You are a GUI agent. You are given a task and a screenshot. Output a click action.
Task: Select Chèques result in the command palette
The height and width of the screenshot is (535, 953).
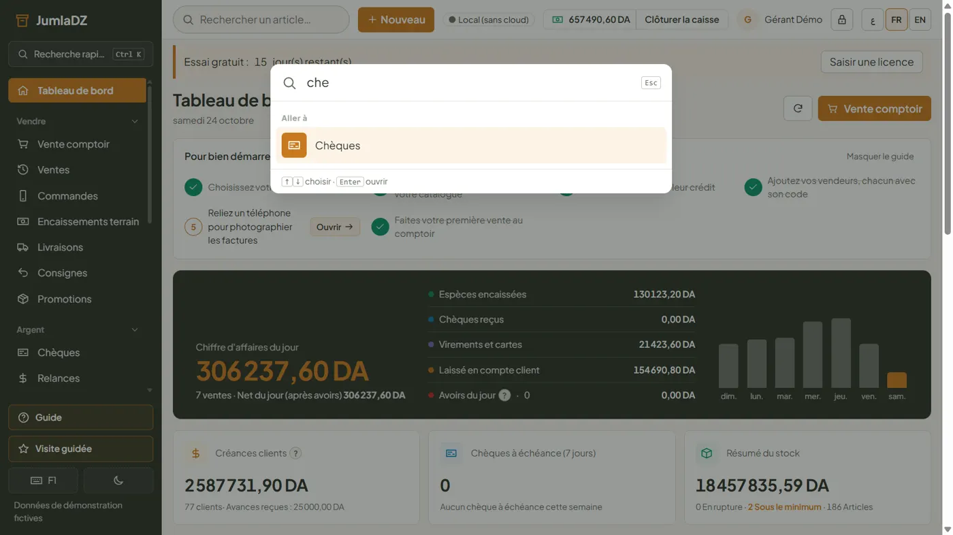[471, 145]
